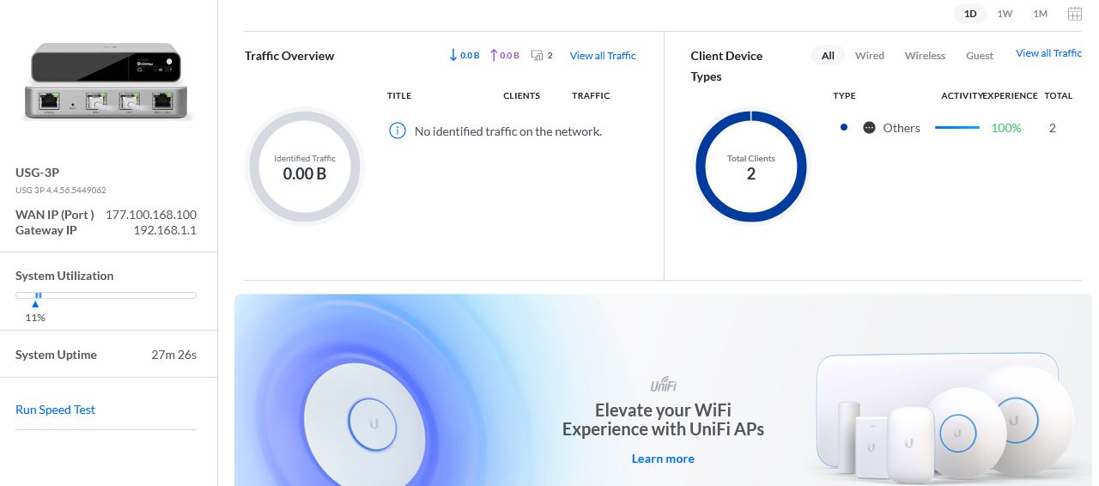This screenshot has width=1099, height=486.
Task: Open View all Traffic in Traffic Overview
Action: (603, 56)
